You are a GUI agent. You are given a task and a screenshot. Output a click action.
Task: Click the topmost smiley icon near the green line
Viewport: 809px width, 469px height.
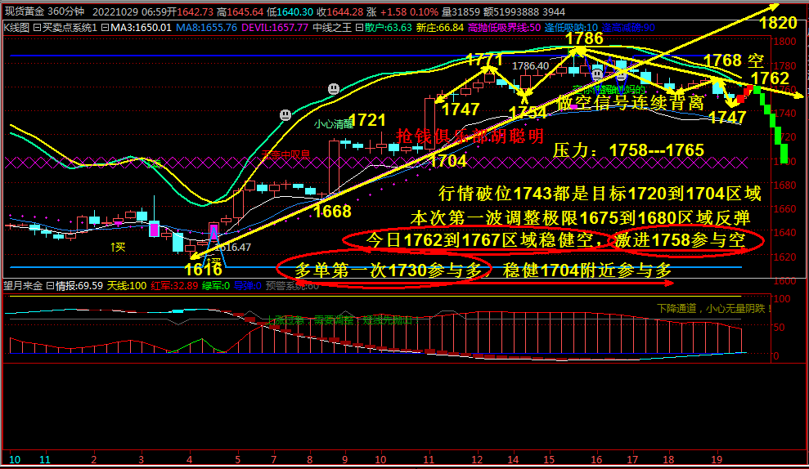(x=334, y=88)
